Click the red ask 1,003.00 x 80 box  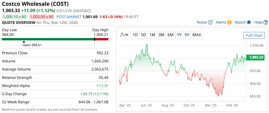point(41,17)
